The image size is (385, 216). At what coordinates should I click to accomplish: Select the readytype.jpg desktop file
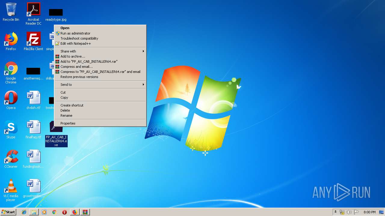pyautogui.click(x=56, y=14)
